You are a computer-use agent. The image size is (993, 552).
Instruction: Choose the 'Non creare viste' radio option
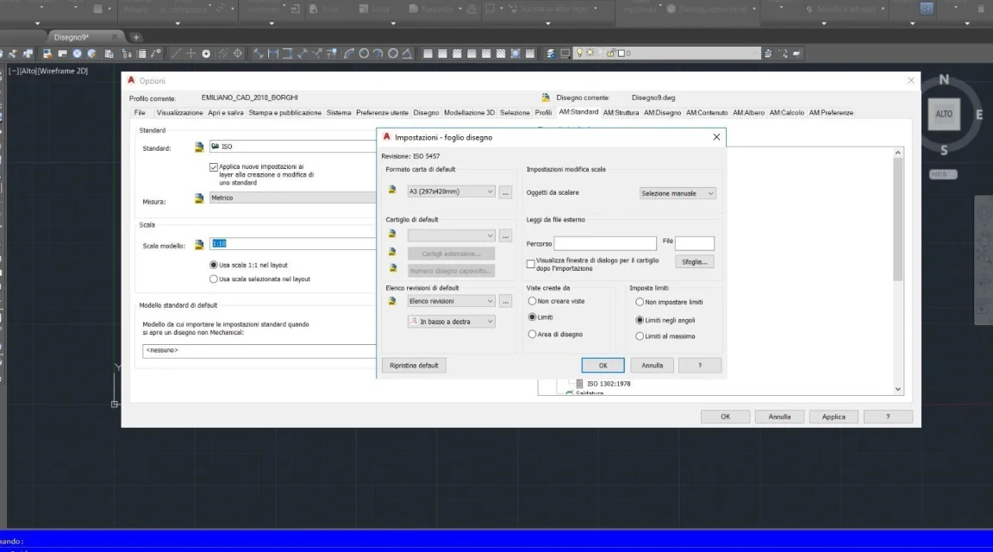(x=532, y=301)
